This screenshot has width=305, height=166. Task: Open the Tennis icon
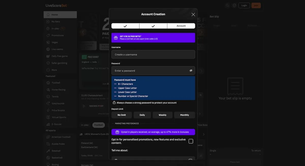pyautogui.click(x=48, y=97)
